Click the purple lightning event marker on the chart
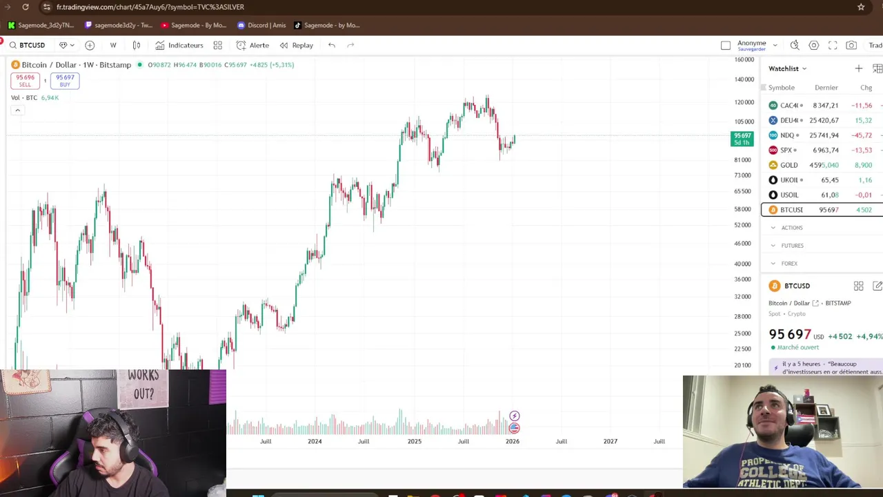Viewport: 883px width, 497px height. click(514, 416)
